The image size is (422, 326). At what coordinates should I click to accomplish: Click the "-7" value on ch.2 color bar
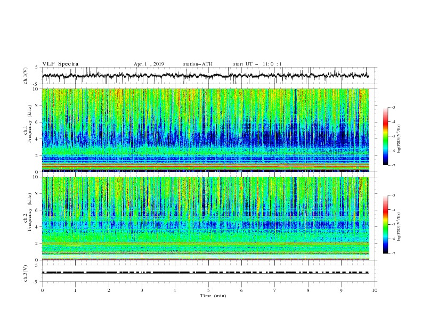tap(393, 253)
